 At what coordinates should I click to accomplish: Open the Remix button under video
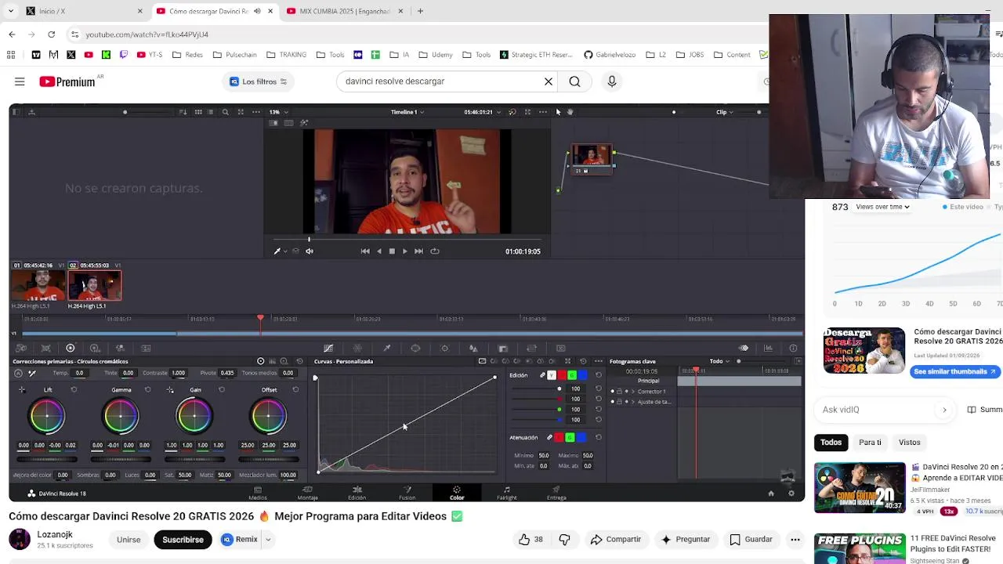pyautogui.click(x=240, y=540)
